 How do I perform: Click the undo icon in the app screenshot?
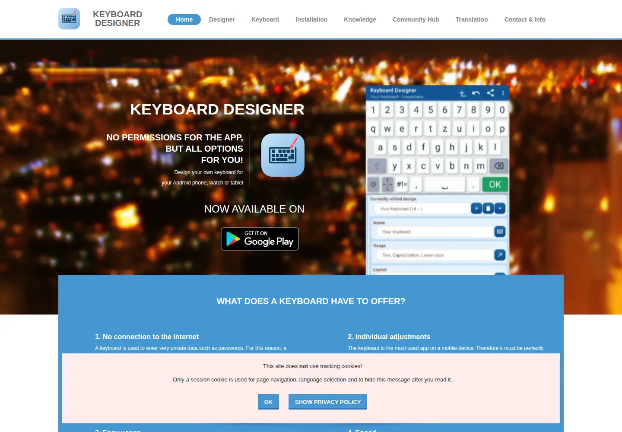point(476,93)
